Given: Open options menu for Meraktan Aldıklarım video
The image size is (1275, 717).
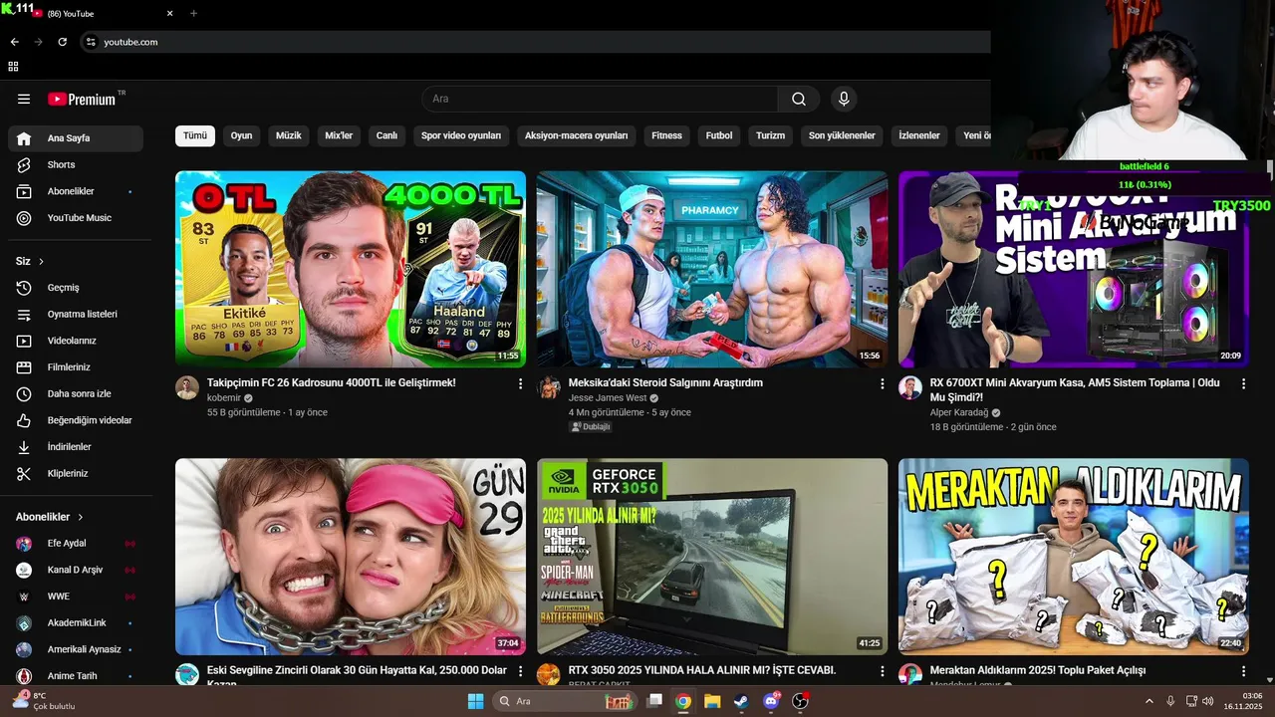Looking at the screenshot, I should tap(1243, 671).
